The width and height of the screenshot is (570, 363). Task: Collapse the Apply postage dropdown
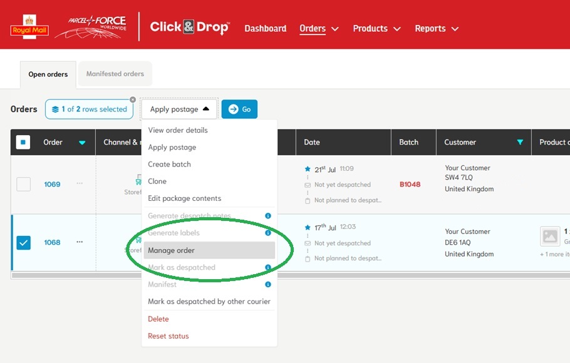click(x=179, y=108)
